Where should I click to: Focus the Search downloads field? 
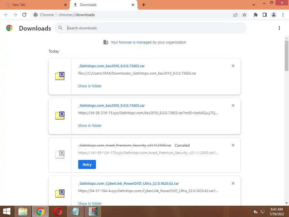(150, 28)
